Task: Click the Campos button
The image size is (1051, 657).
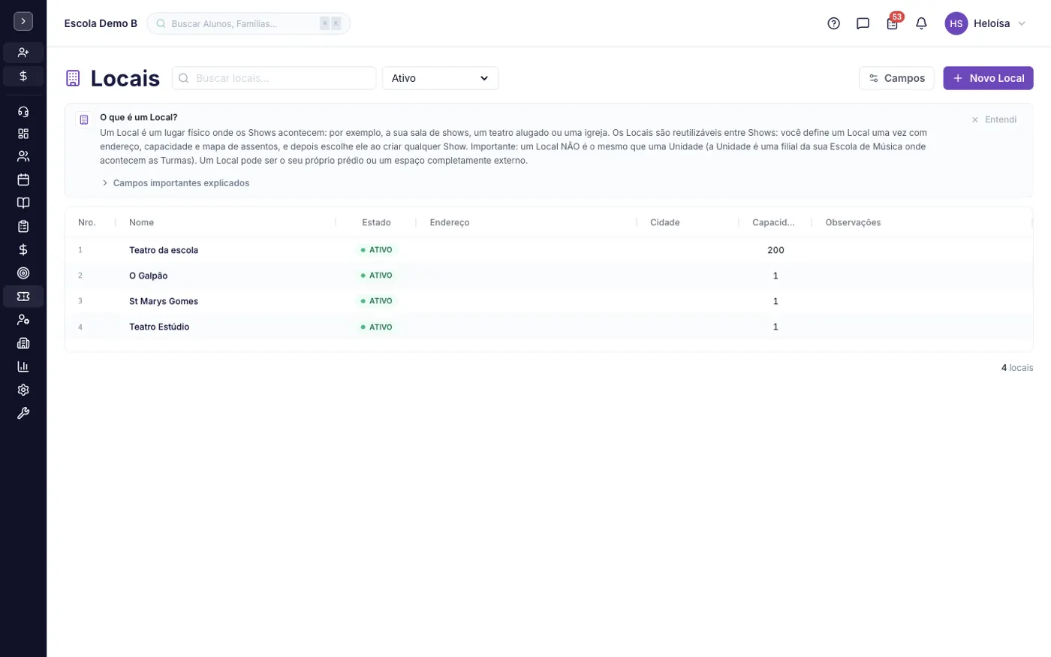Action: [896, 78]
